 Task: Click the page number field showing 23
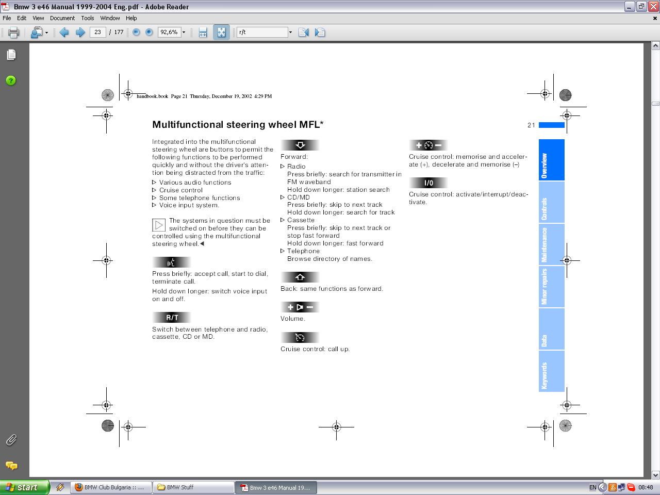[x=97, y=32]
